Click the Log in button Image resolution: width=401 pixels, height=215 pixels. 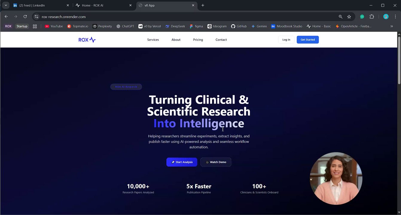(286, 40)
